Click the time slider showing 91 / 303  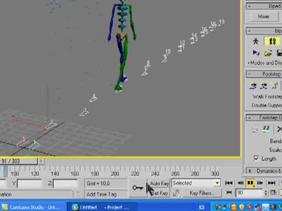[19, 161]
